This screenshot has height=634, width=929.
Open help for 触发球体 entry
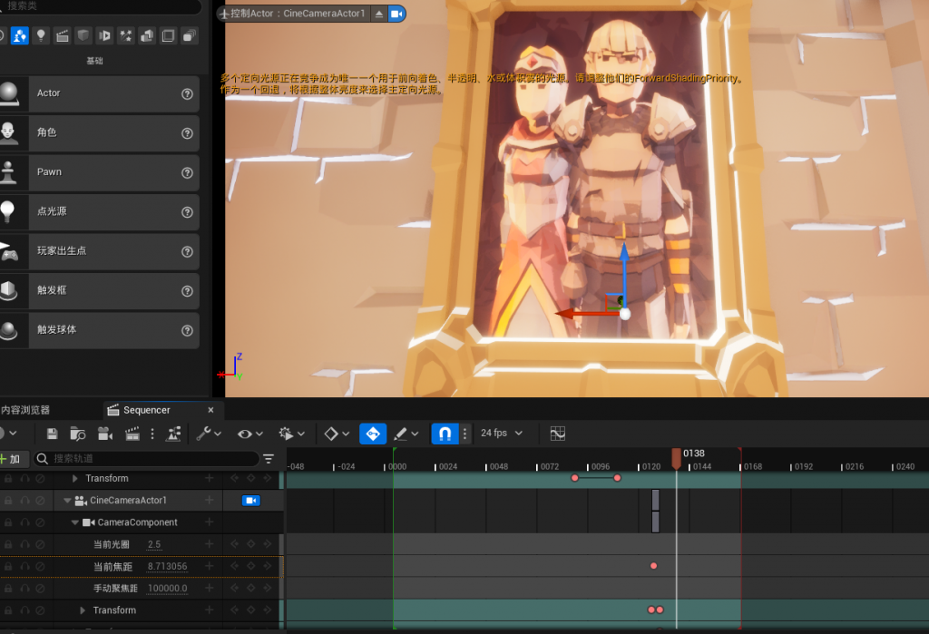click(x=187, y=330)
